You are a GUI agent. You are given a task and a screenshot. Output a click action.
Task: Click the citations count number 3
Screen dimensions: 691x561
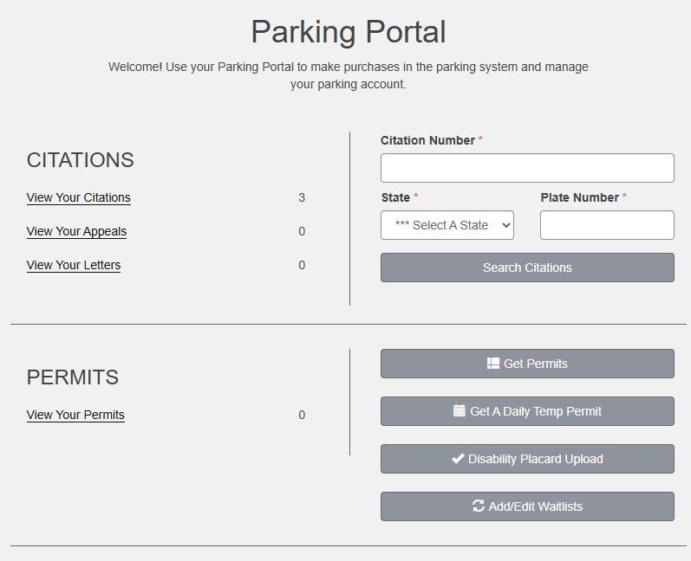click(x=302, y=197)
